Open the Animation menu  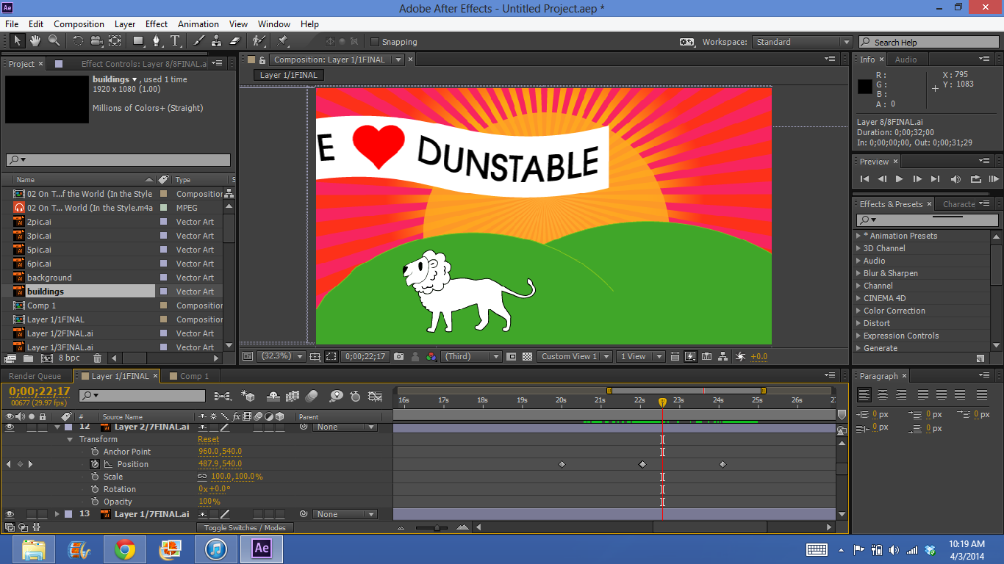click(x=198, y=24)
